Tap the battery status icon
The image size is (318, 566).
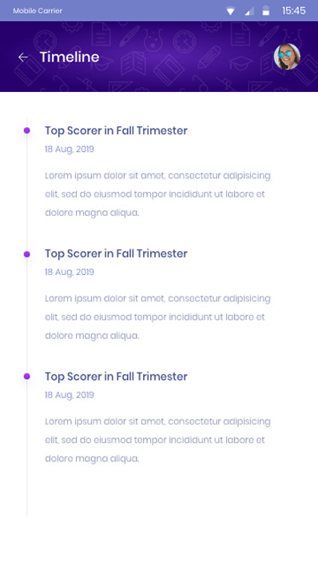pyautogui.click(x=265, y=10)
